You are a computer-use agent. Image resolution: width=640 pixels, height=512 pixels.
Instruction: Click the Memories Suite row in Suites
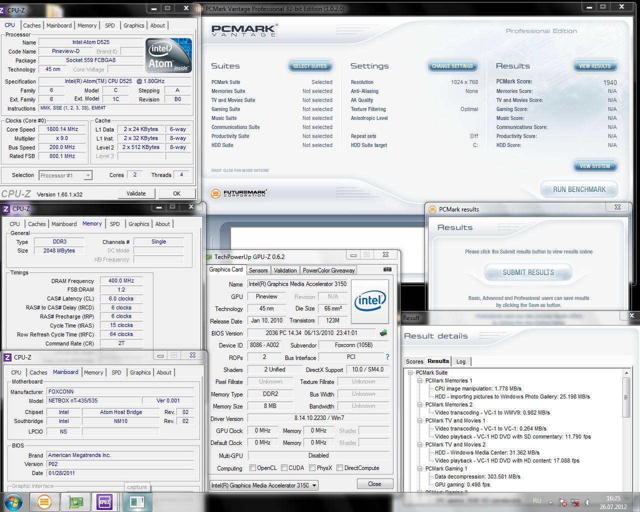pos(272,91)
